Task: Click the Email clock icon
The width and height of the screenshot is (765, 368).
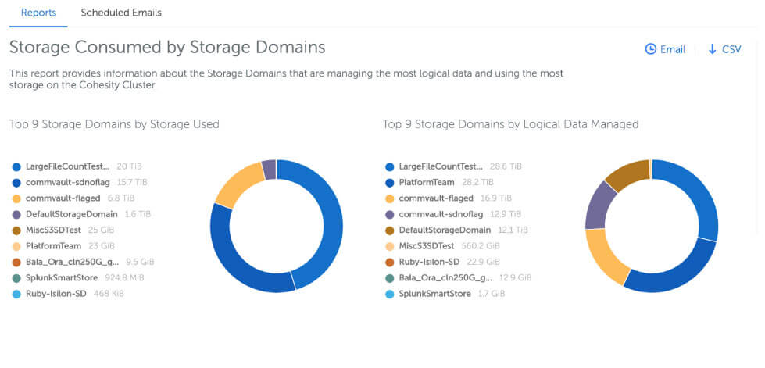Action: (650, 49)
